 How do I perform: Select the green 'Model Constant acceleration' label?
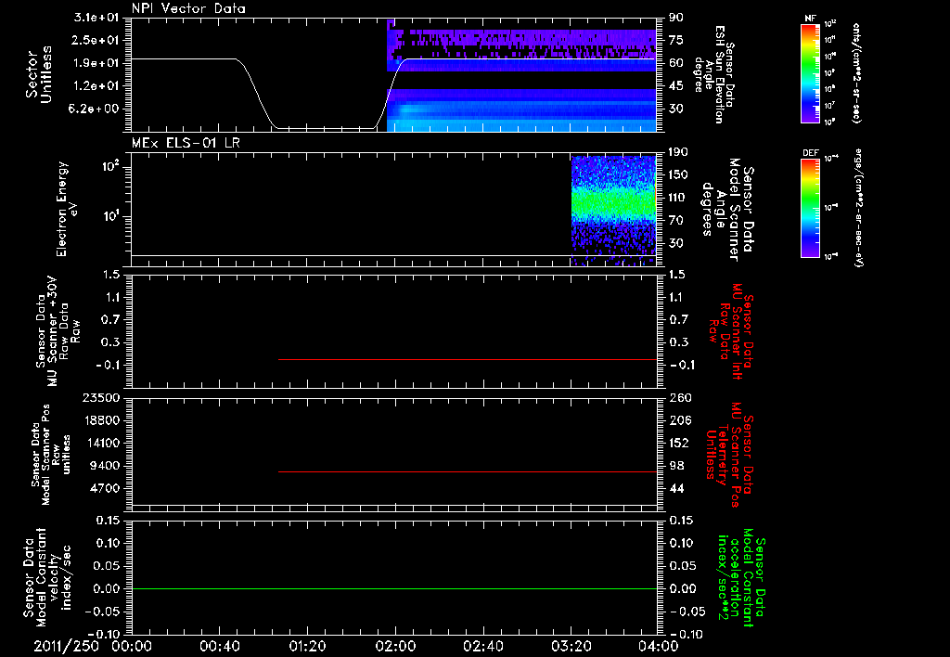[x=740, y=578]
